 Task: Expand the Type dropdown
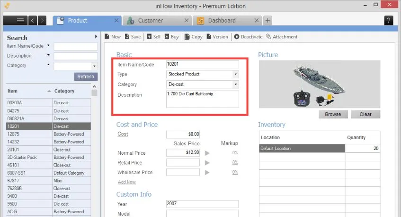(236, 74)
